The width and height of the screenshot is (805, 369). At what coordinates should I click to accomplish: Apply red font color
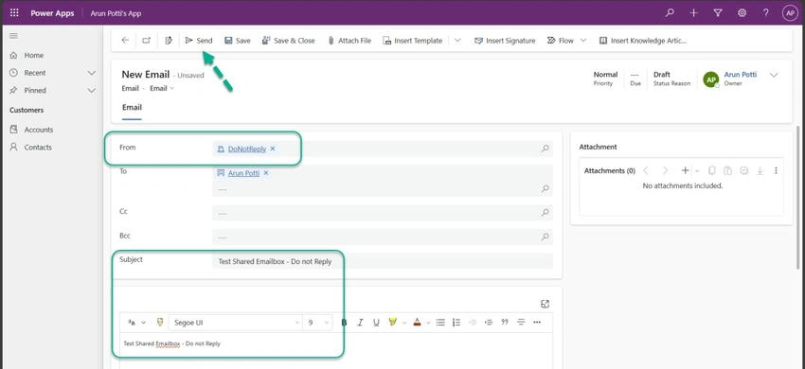coord(417,323)
